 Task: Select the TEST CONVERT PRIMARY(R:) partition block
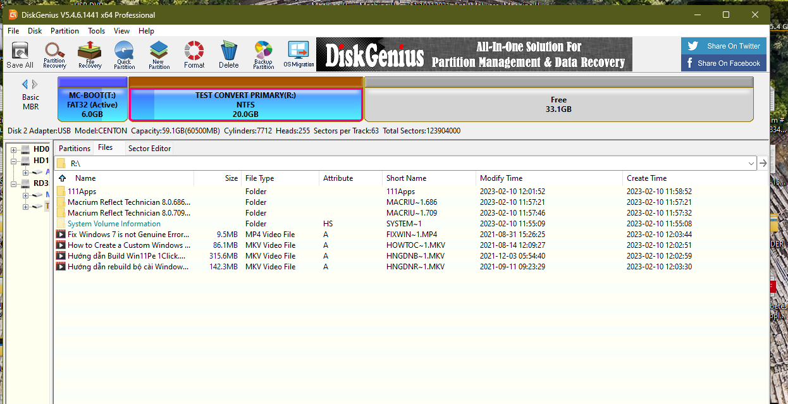[x=245, y=99]
